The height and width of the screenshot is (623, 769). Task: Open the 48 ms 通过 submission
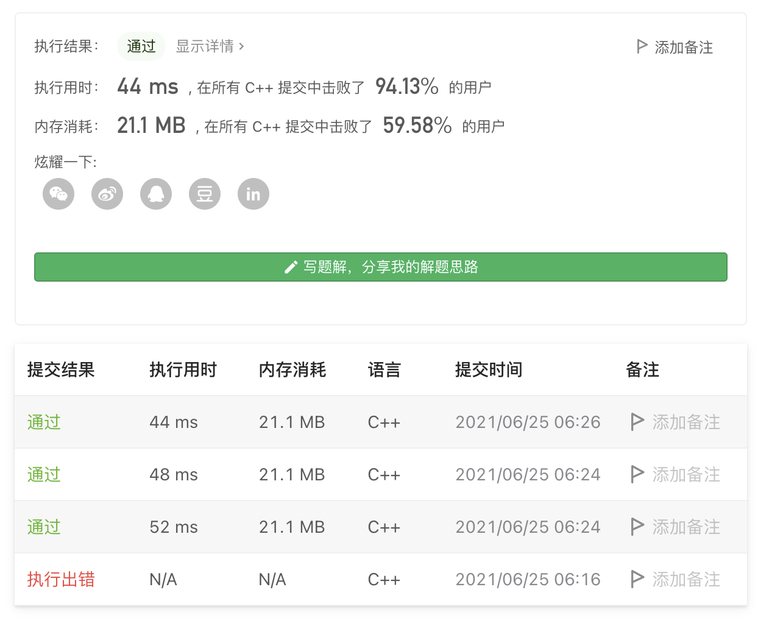(44, 474)
